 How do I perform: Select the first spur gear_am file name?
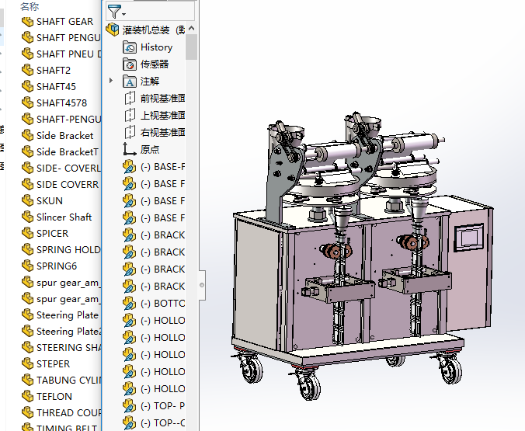tap(68, 283)
